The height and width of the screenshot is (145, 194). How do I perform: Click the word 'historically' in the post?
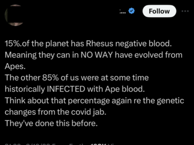click(x=25, y=89)
